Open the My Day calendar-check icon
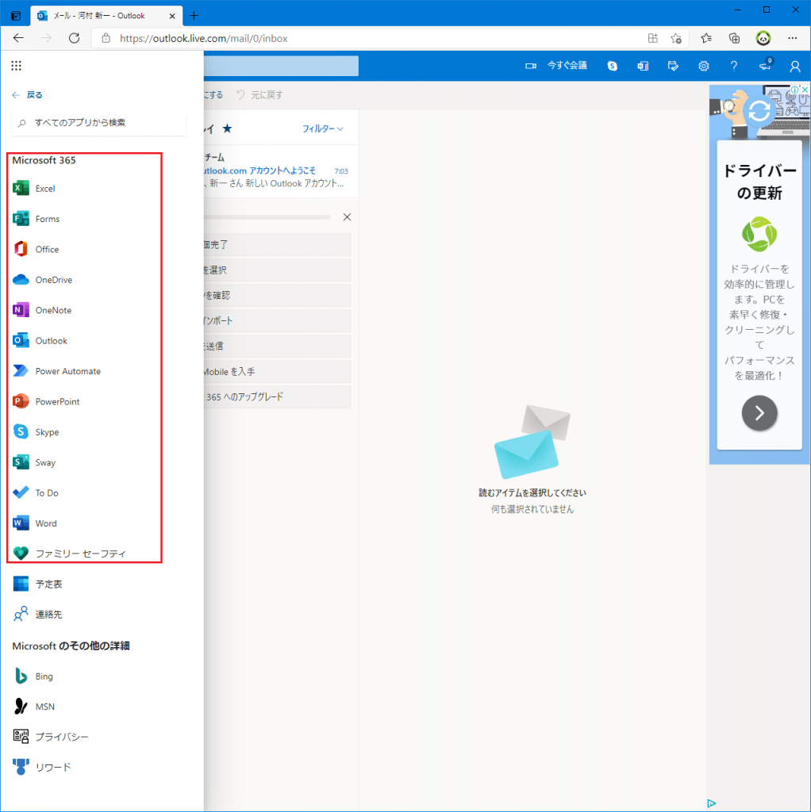Screen dimensions: 811x812 (673, 66)
